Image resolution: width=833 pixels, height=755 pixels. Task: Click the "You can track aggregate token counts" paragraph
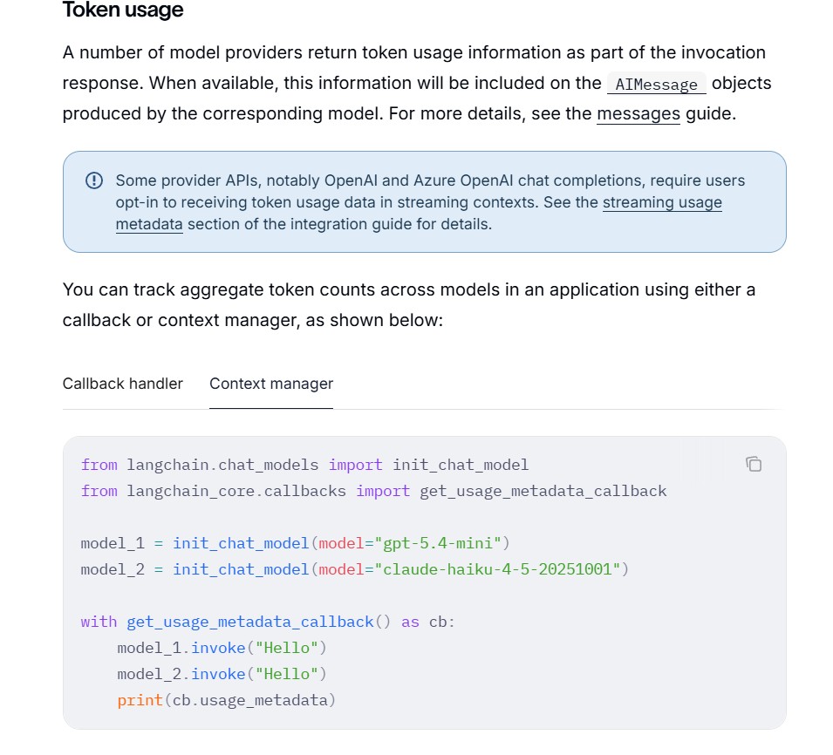pyautogui.click(x=408, y=305)
